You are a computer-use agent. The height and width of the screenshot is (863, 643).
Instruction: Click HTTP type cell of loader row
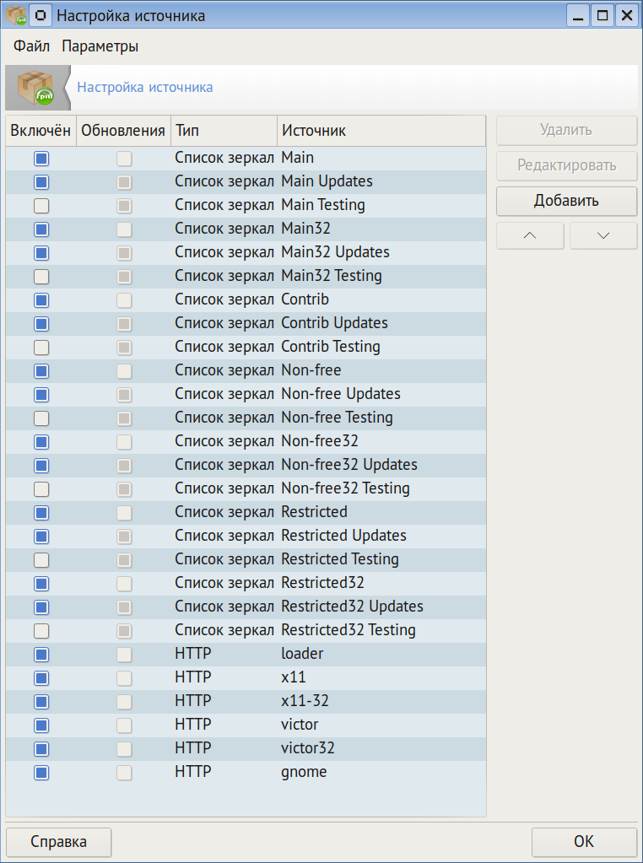click(193, 655)
